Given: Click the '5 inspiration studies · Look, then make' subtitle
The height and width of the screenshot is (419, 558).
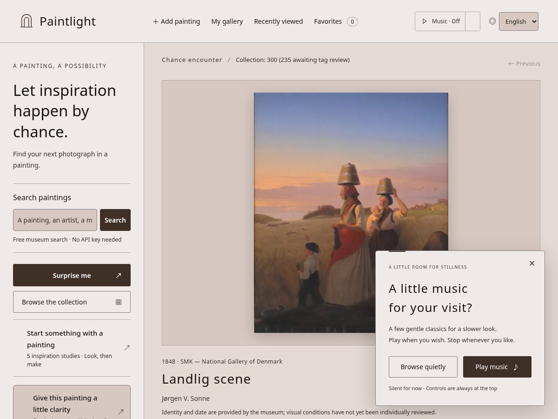Looking at the screenshot, I should 69,360.
